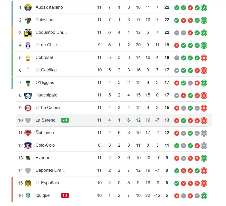Screen dimensions: 226x206
Task: Click the orange qualification bar beside Coquimbo
Action: 12,32
